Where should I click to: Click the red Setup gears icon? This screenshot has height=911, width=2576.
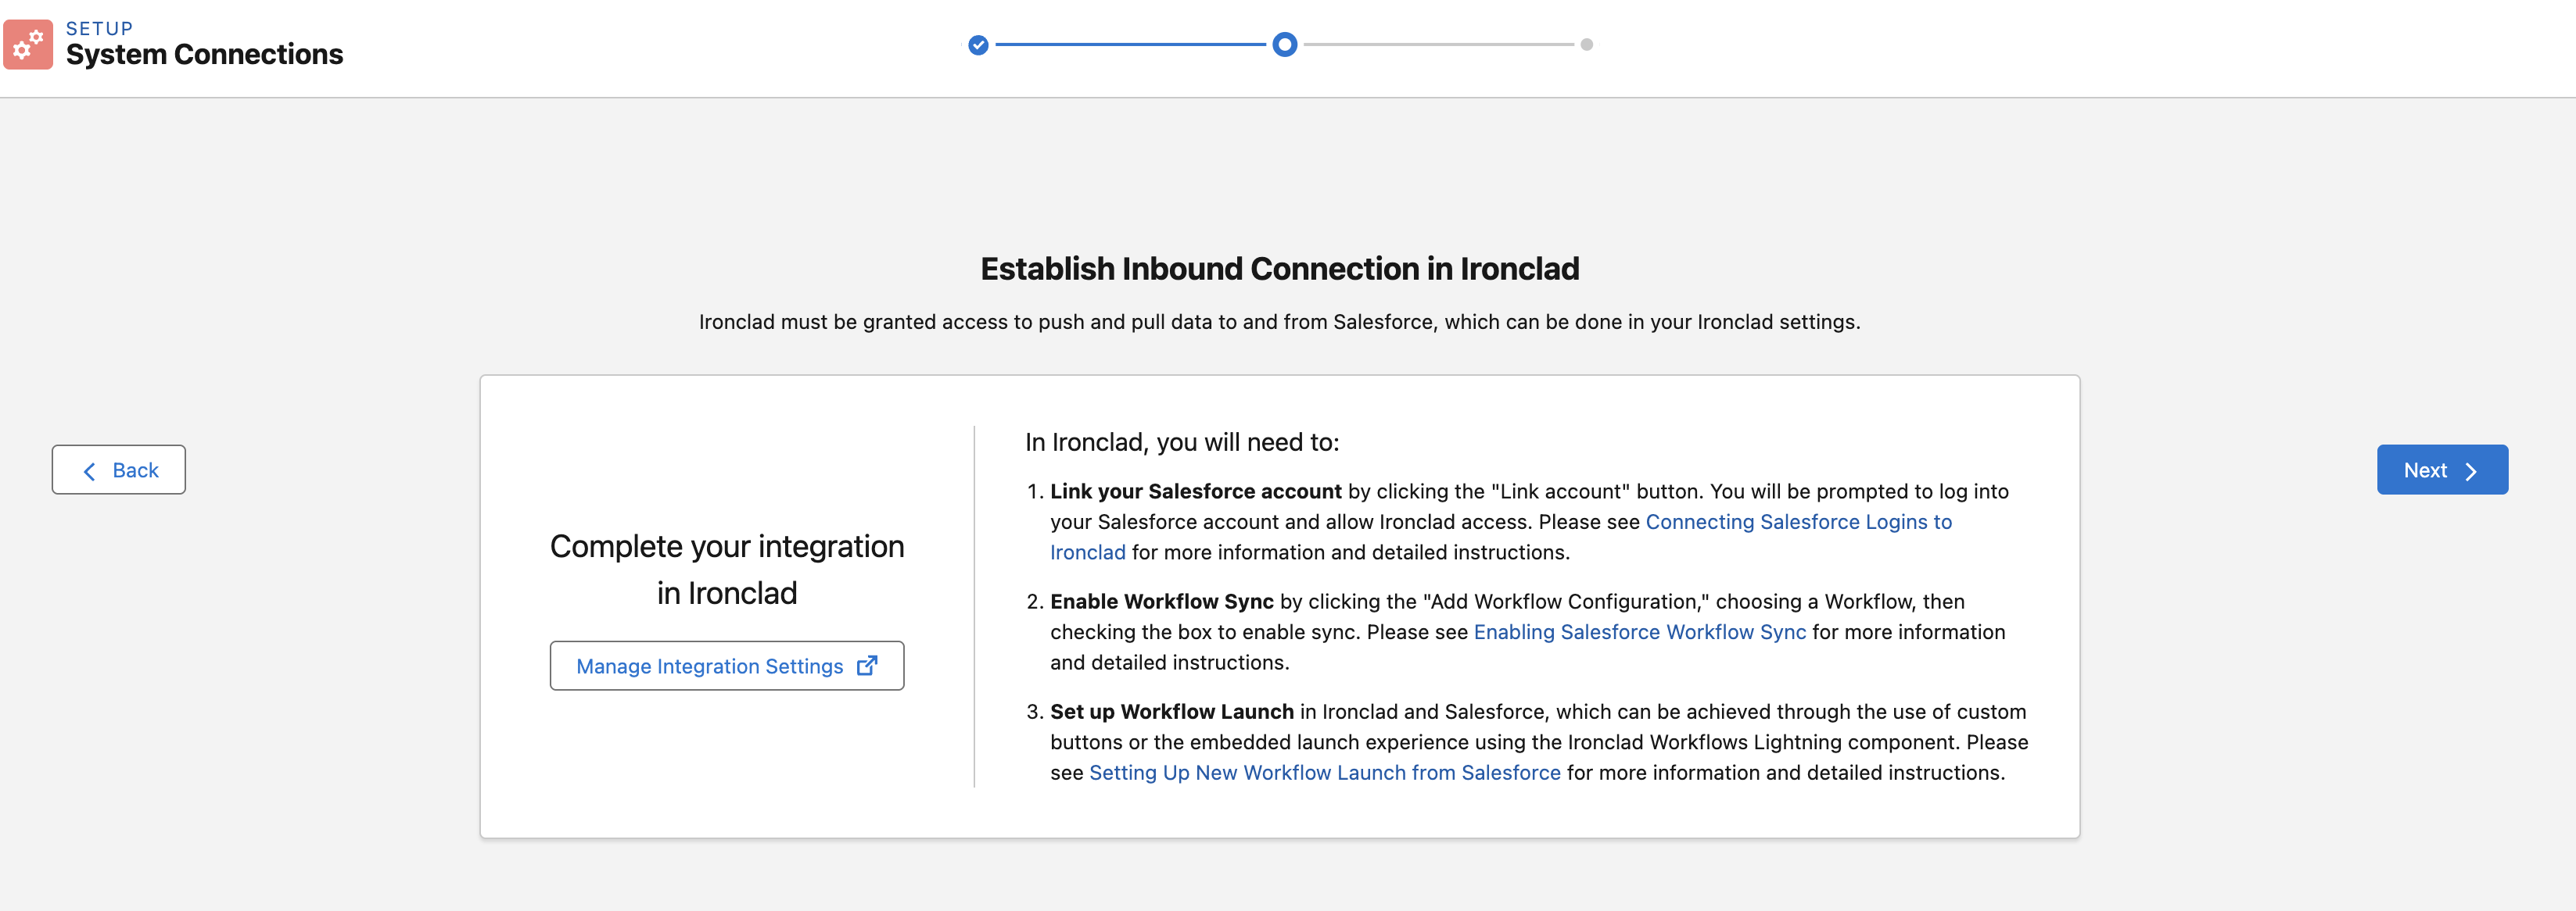click(x=28, y=44)
